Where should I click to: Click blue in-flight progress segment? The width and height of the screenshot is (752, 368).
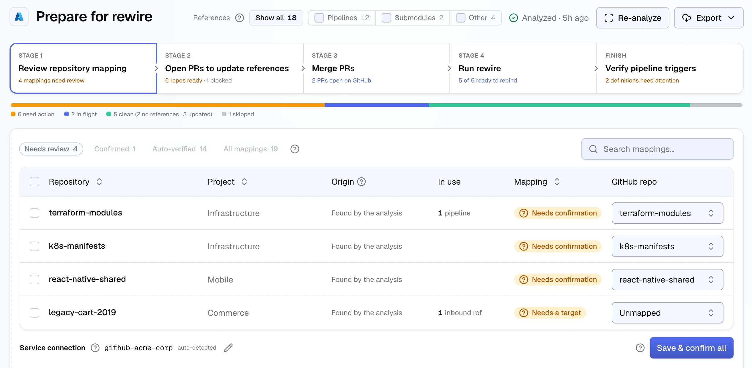point(377,105)
